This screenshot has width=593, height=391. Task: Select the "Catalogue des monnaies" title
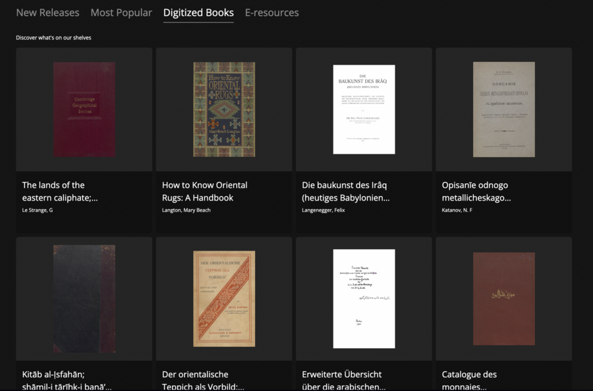click(x=470, y=380)
